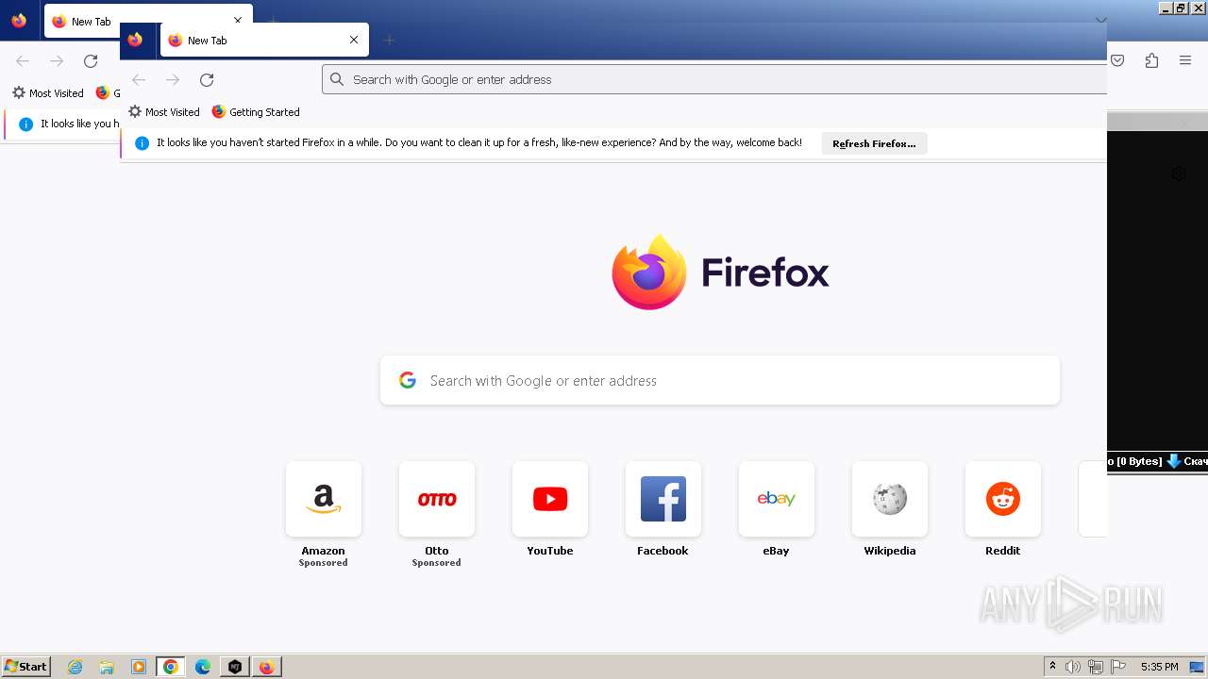Open the Most Visited bookmarks folder in the front window
The width and height of the screenshot is (1208, 679).
click(x=164, y=111)
